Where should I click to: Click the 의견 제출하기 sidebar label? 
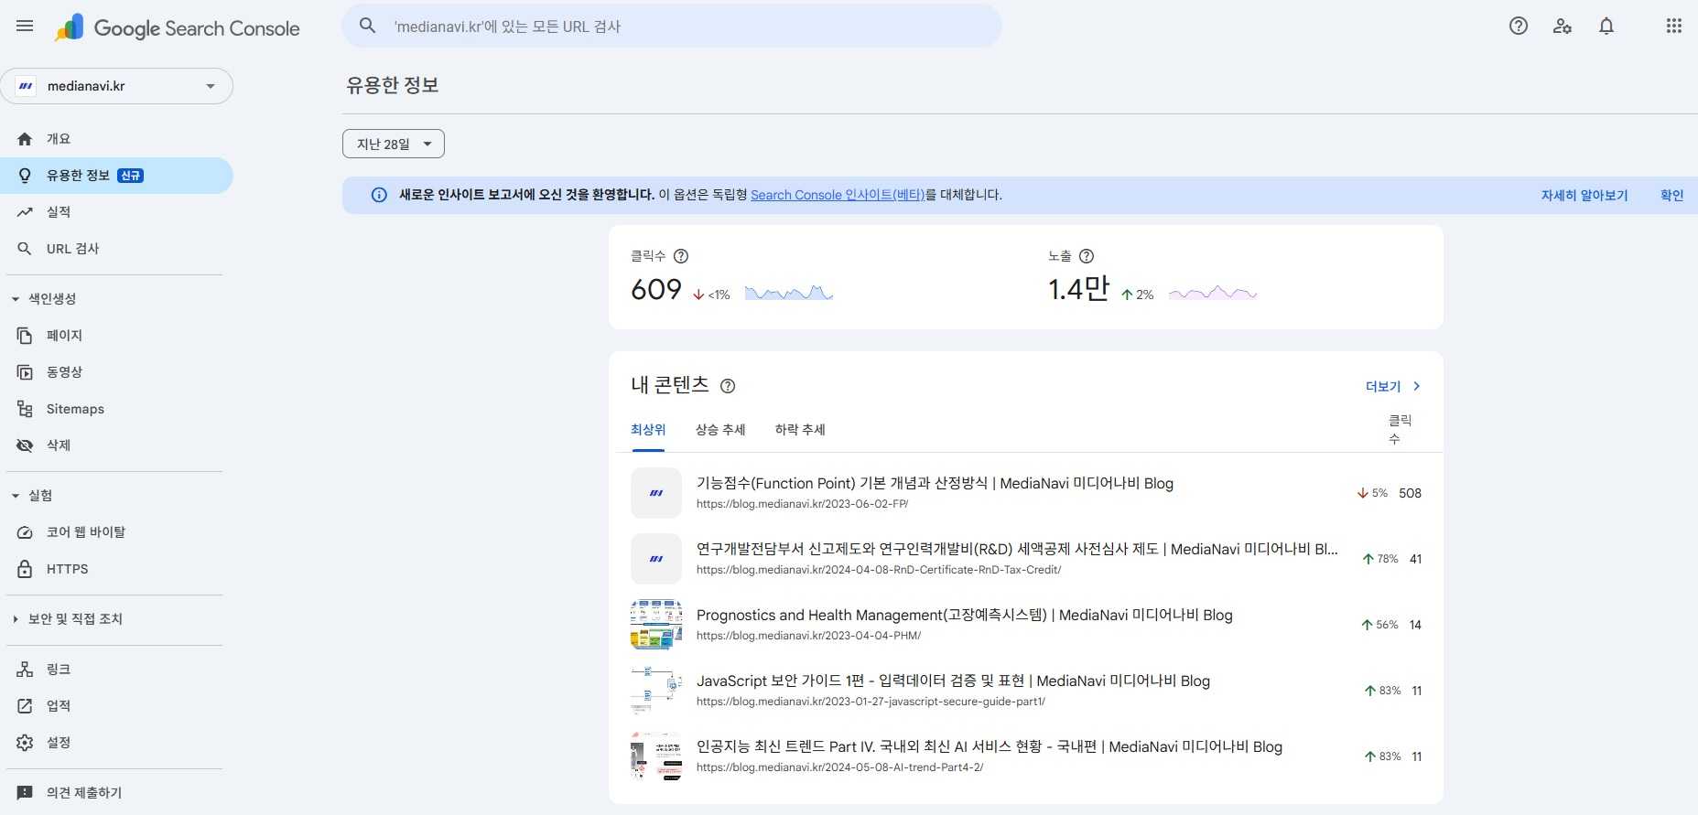pyautogui.click(x=84, y=793)
